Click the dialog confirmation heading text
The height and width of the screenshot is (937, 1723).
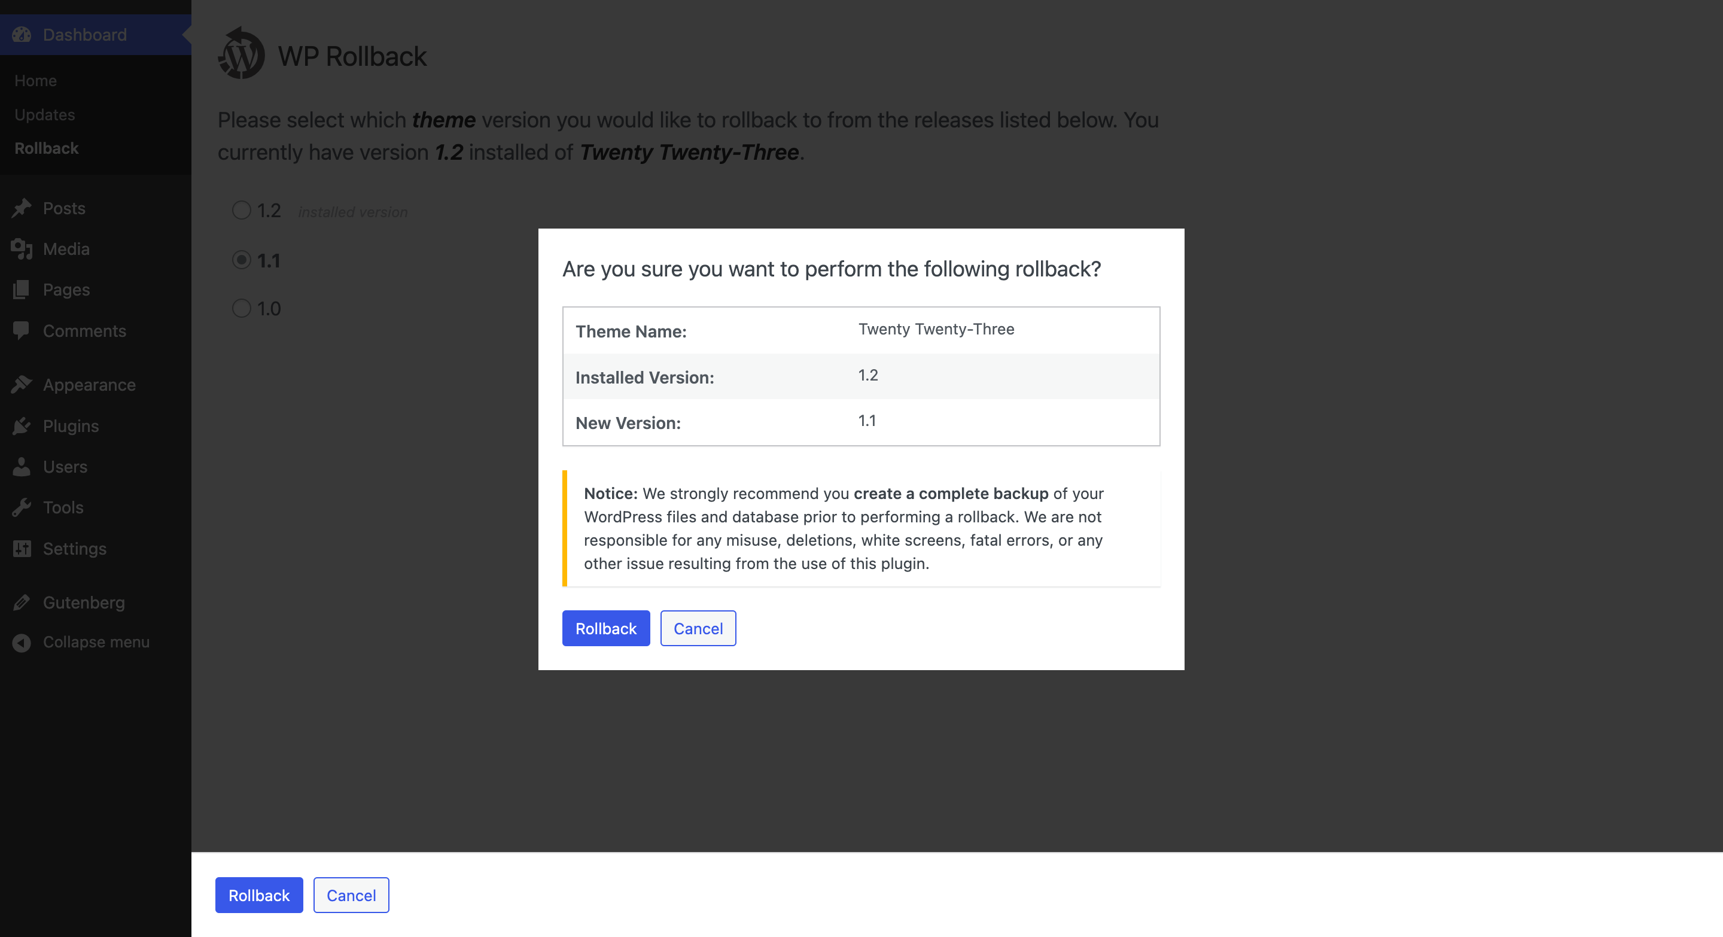[x=832, y=269]
